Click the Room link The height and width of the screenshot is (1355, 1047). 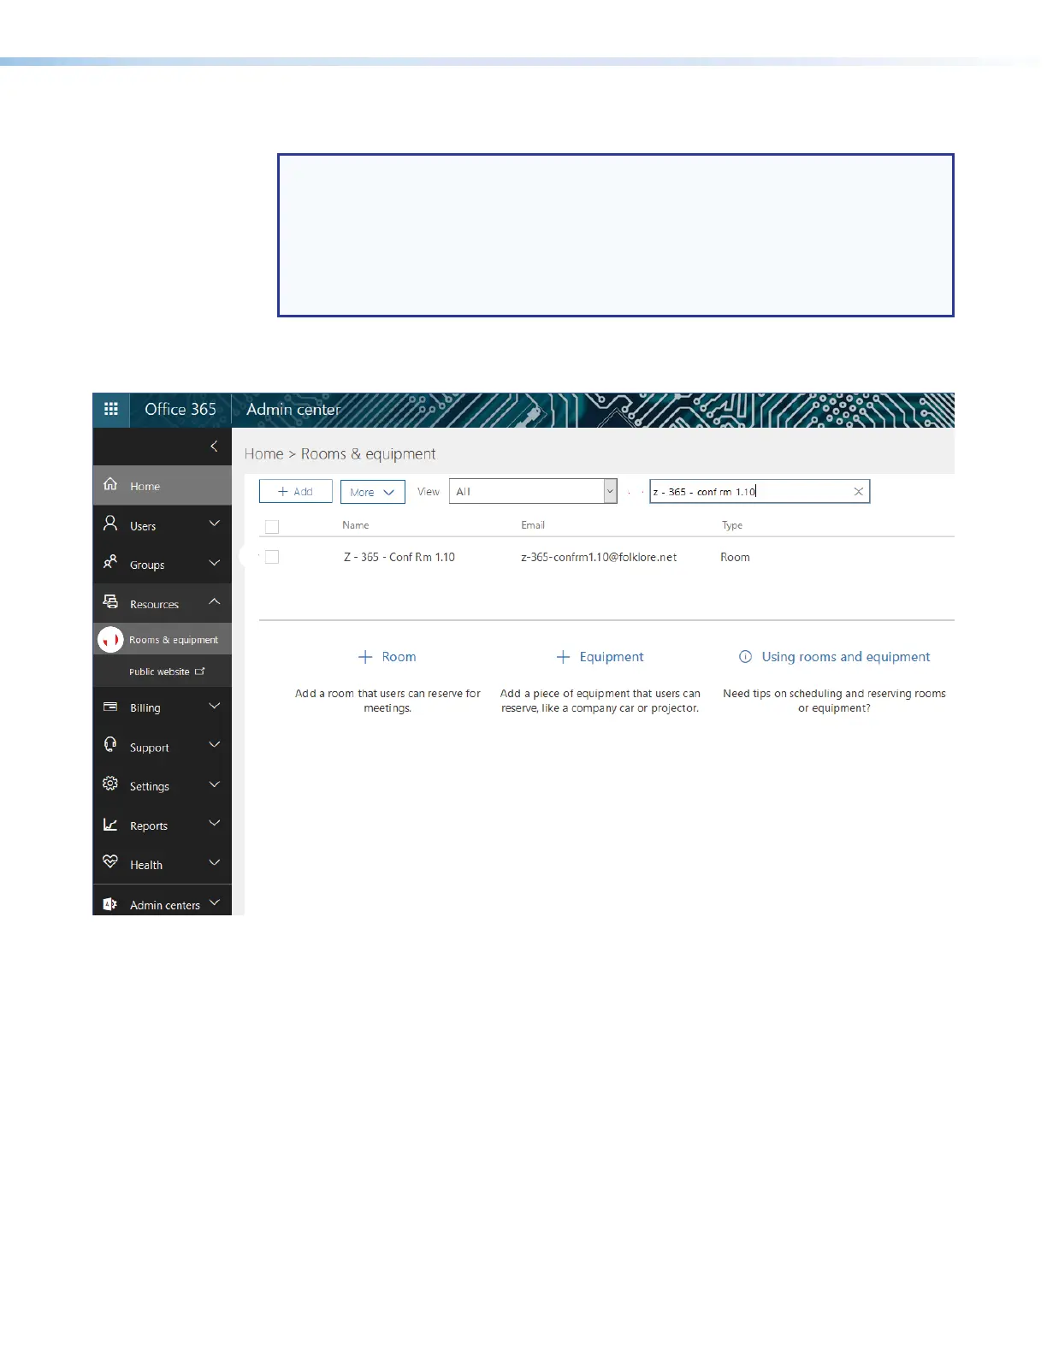[399, 657]
